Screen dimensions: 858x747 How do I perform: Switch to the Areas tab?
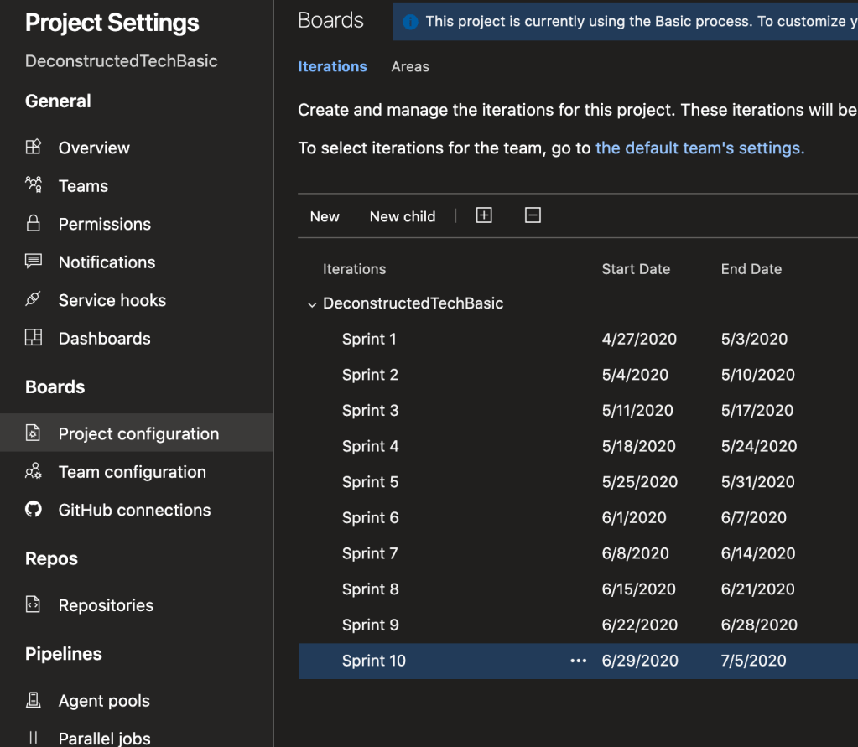pos(410,67)
